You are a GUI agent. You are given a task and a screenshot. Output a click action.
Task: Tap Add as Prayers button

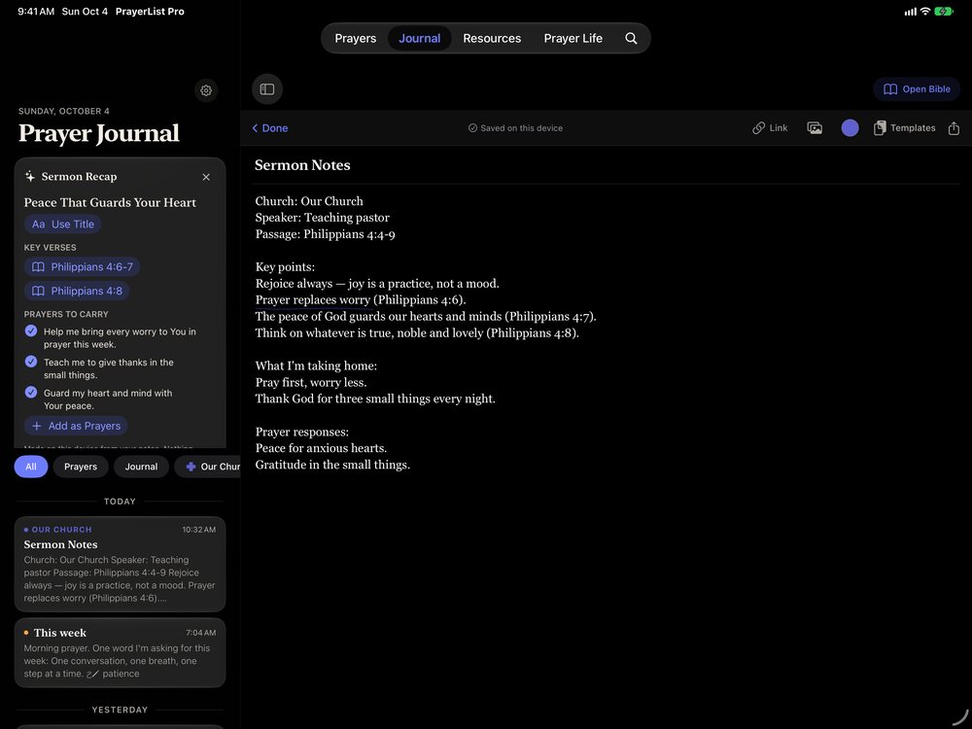pos(76,426)
